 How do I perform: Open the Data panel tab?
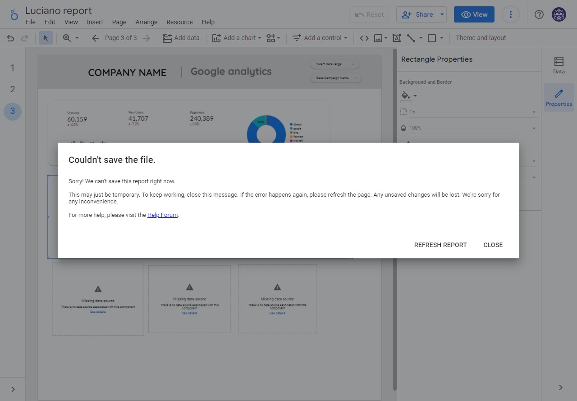(559, 65)
